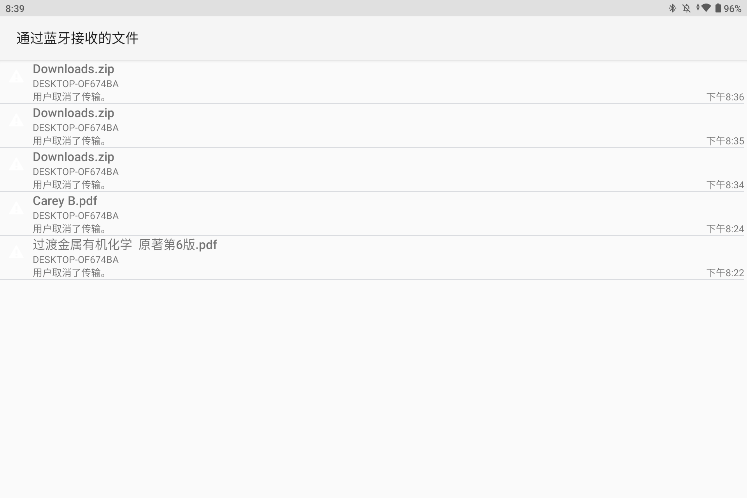Screen dimensions: 747x498
Task: Open Downloads.zip transfer from 下午8:35
Action: pyautogui.click(x=74, y=113)
